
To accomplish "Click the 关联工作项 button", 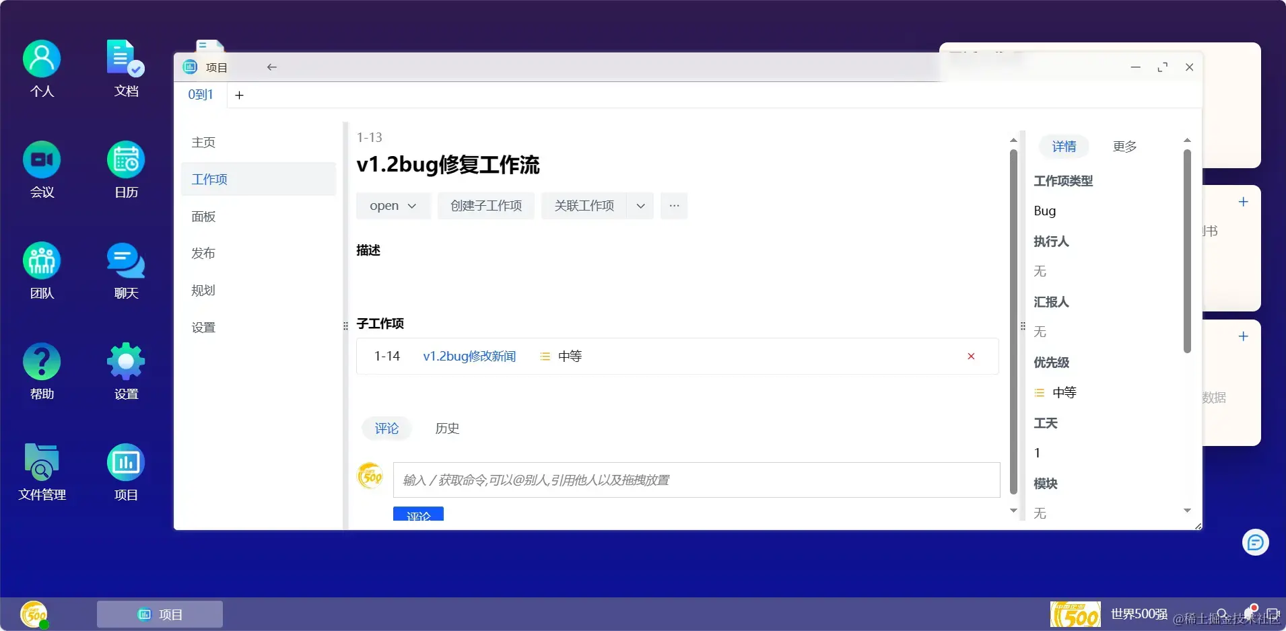I will 584,206.
